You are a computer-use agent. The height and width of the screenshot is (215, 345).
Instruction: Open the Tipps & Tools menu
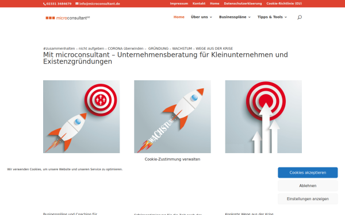[x=270, y=17]
